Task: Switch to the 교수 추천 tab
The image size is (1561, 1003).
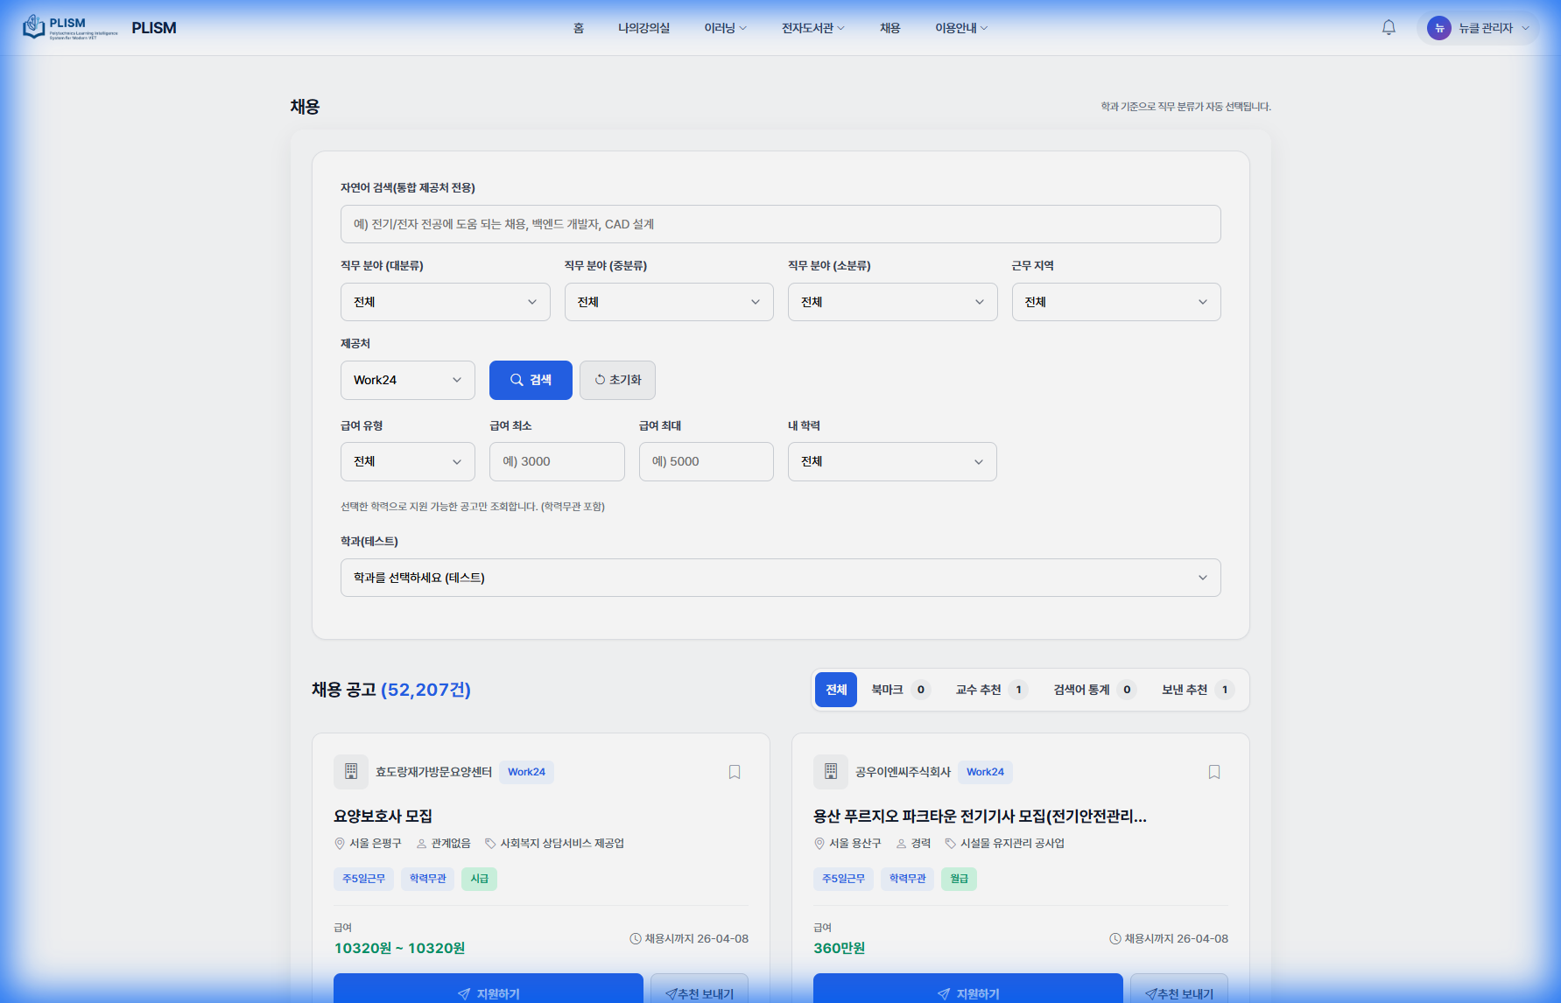Action: click(989, 690)
